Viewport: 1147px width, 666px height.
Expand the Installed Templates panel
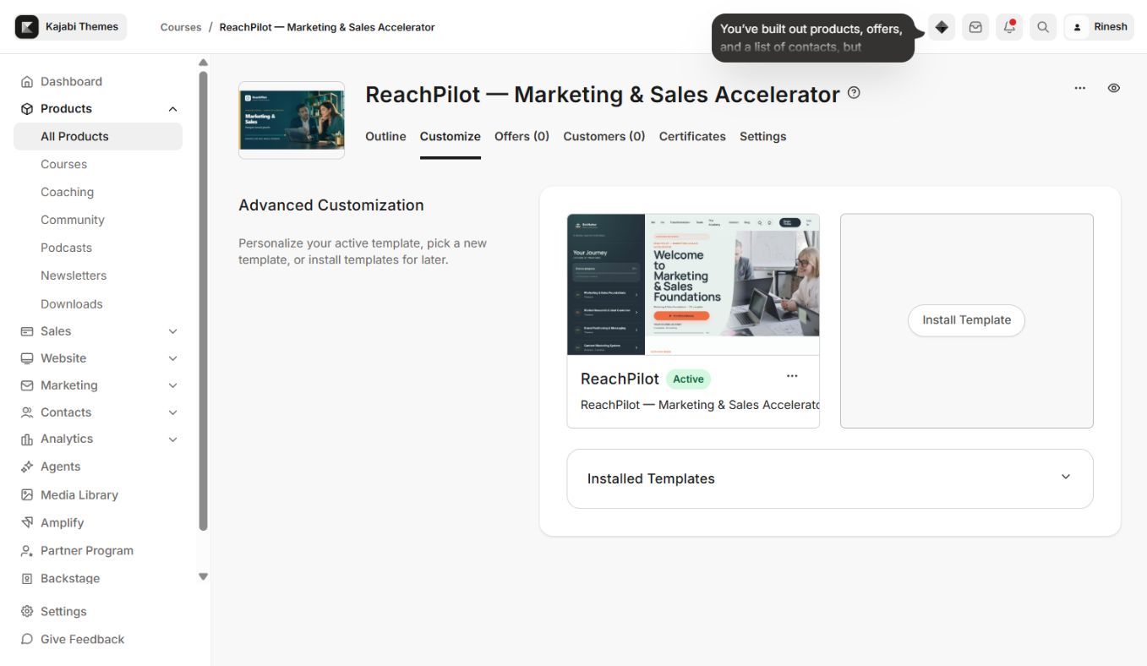point(829,478)
